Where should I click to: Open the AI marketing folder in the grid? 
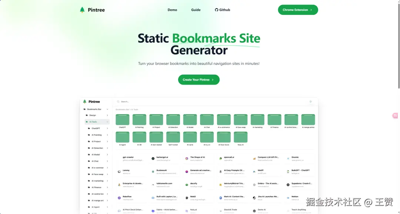(257, 119)
